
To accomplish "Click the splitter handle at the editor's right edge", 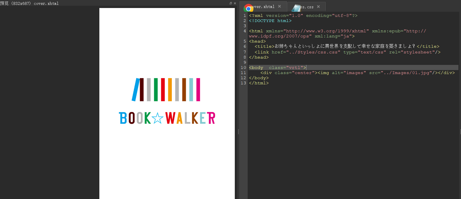I will [460, 132].
